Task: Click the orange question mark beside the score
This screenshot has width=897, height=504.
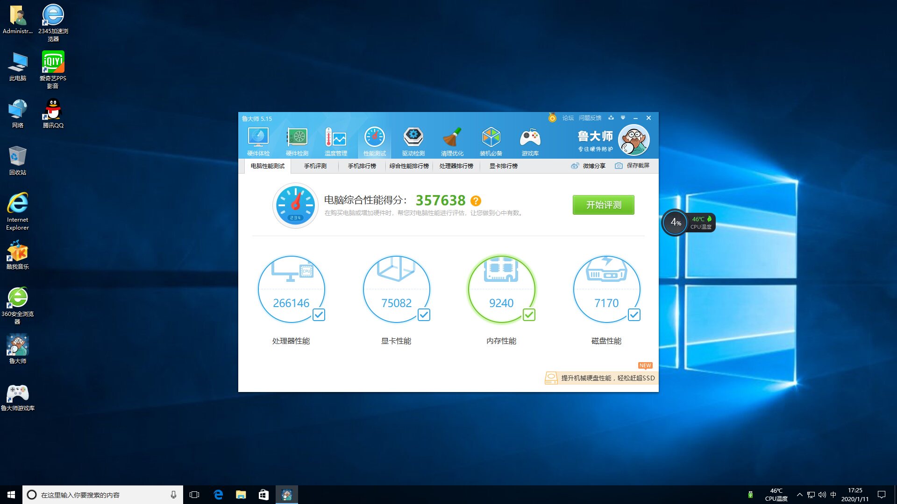Action: pyautogui.click(x=476, y=201)
